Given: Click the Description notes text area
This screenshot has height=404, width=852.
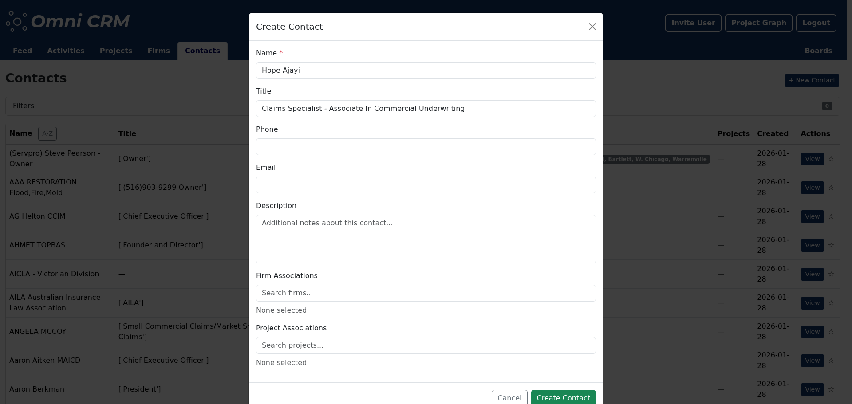Looking at the screenshot, I should (426, 239).
